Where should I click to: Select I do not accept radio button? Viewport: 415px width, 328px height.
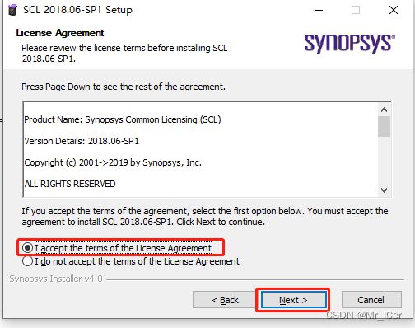(x=27, y=261)
